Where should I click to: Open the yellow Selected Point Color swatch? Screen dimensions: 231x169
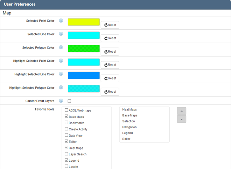(x=84, y=22)
